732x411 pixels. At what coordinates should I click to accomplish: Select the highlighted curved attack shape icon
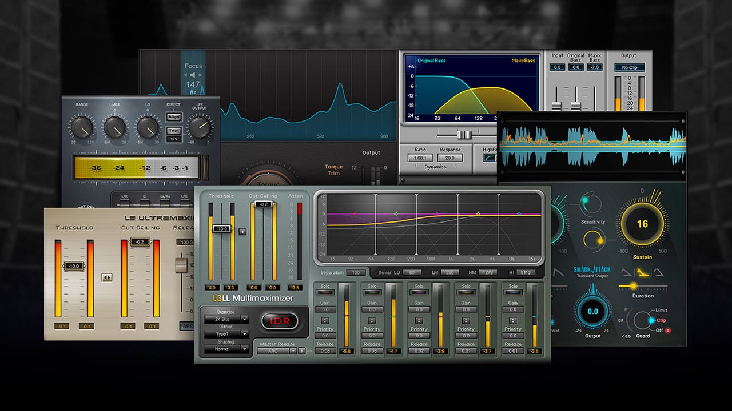tap(642, 273)
